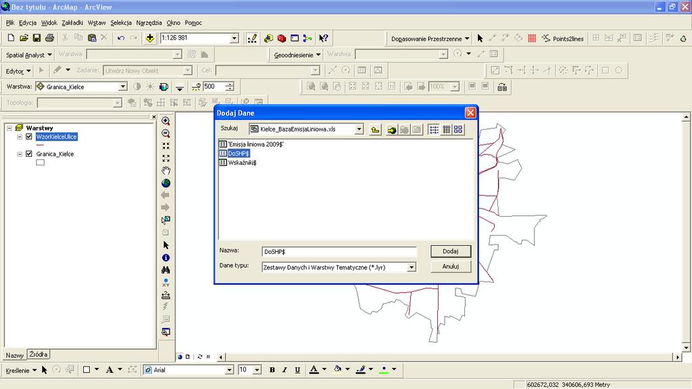Open the Arial font dropdown

coord(229,370)
